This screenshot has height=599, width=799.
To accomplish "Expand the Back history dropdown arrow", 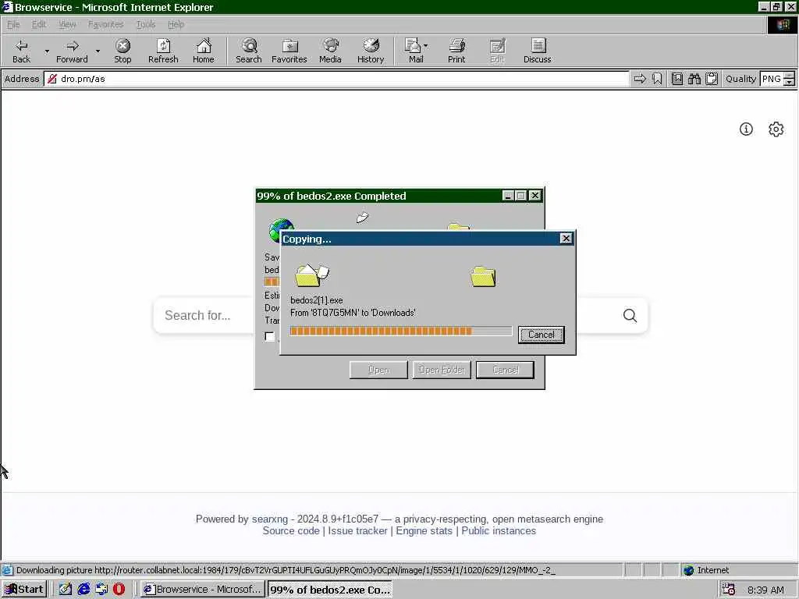I will [x=47, y=51].
